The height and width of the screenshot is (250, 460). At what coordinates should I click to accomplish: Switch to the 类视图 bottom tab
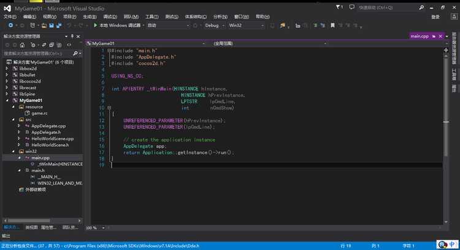[31, 227]
